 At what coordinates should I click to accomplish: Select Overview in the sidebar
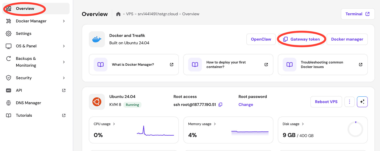coord(36,9)
